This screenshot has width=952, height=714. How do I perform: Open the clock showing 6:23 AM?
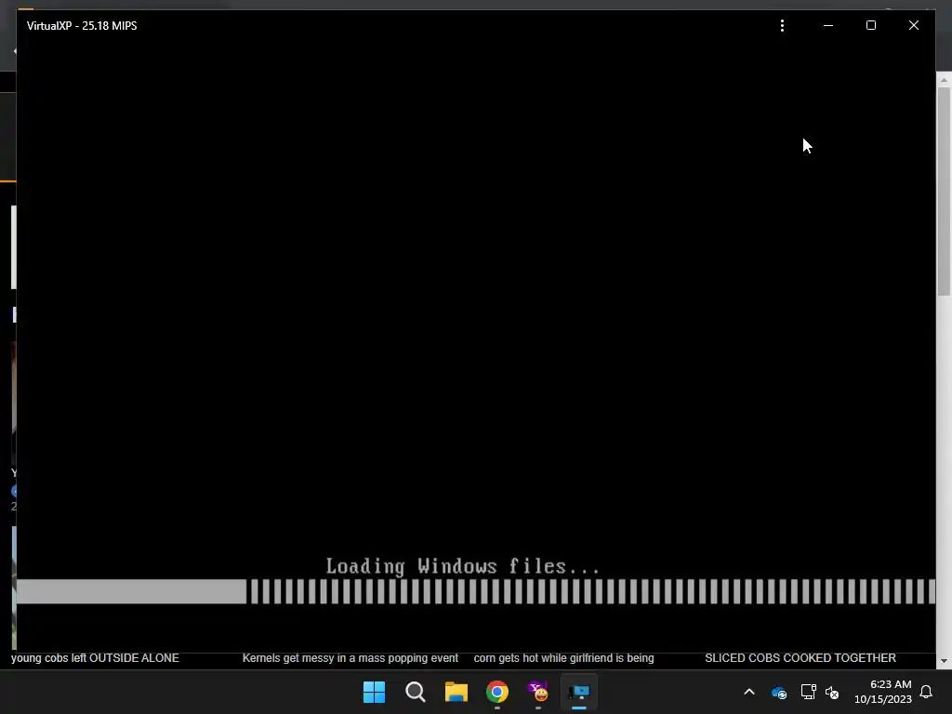[883, 692]
